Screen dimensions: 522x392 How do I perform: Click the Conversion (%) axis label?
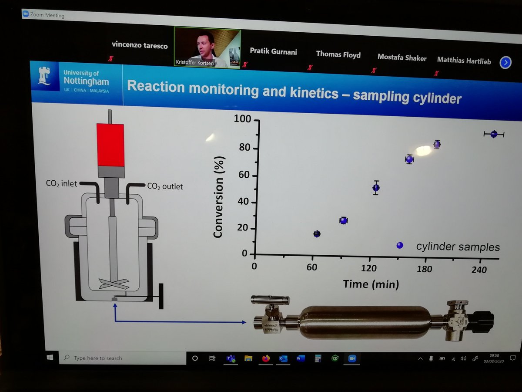pyautogui.click(x=219, y=197)
